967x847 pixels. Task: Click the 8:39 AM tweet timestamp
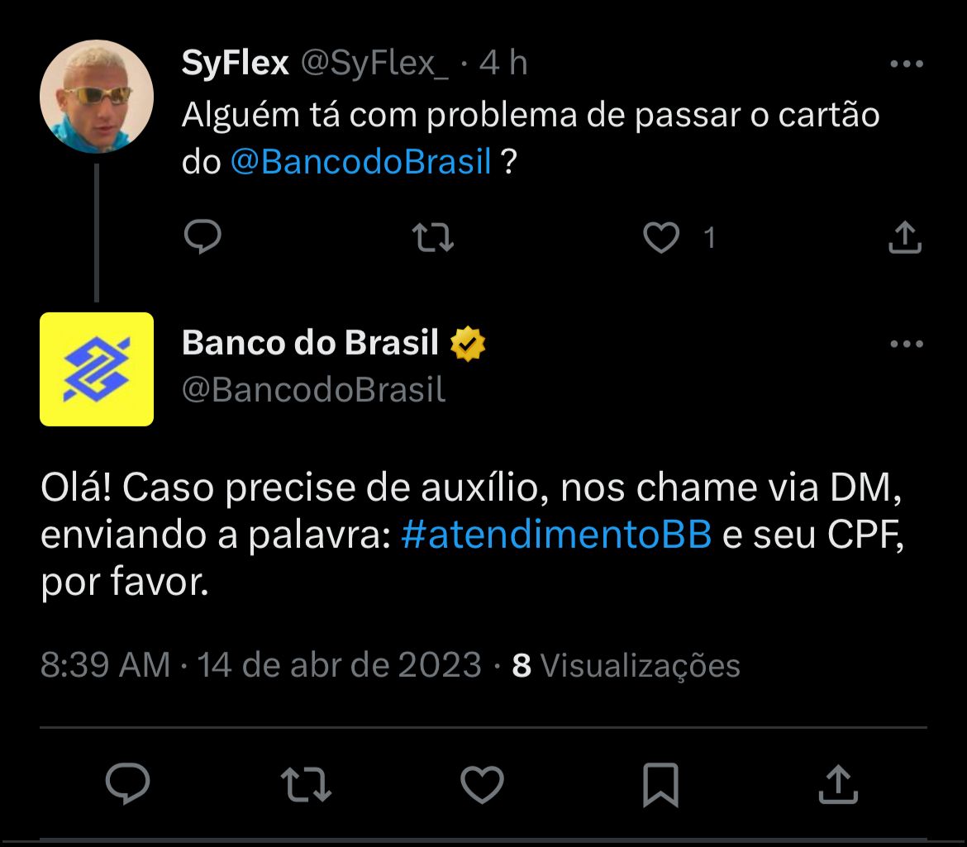coord(105,665)
